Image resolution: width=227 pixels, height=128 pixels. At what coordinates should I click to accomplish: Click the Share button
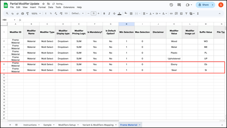coord(203,5)
